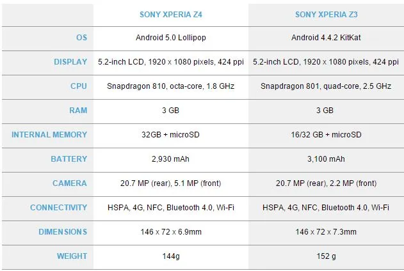404x271 pixels.
Task: Click the RAM row label
Action: 77,111
